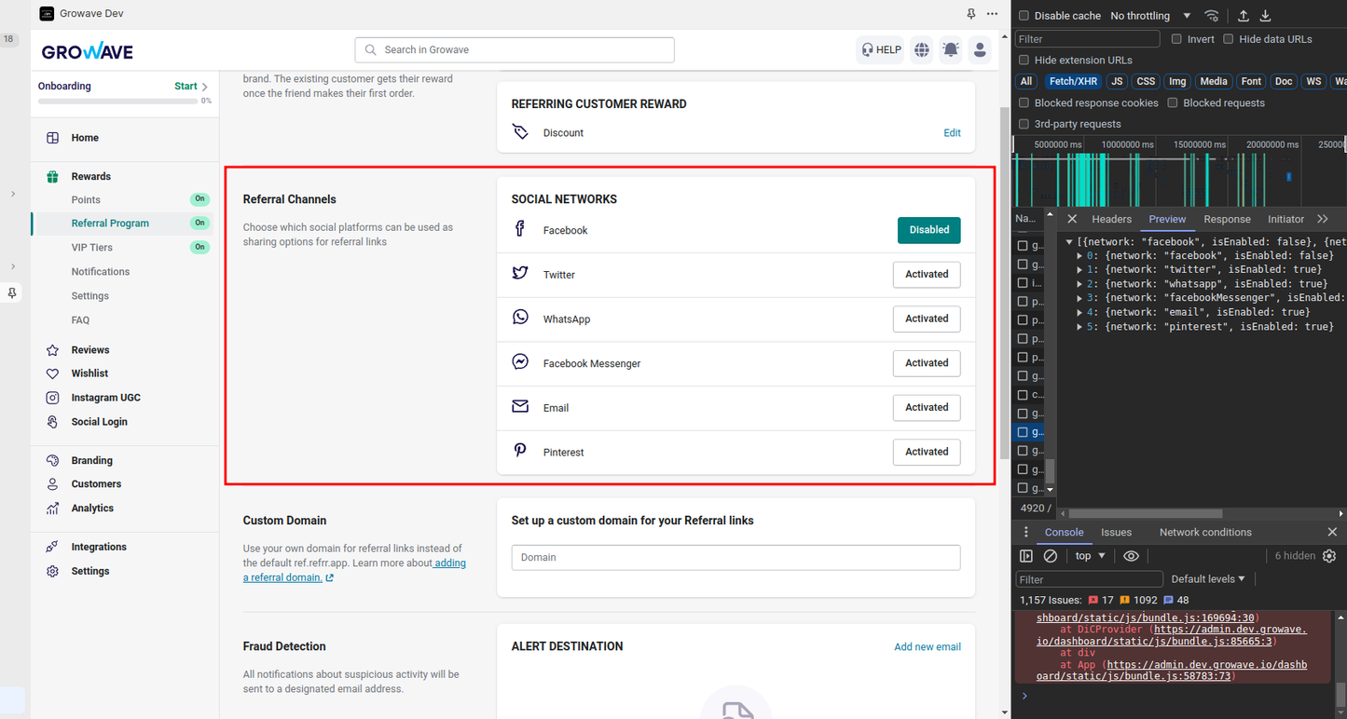Click the HELP button

coord(881,50)
